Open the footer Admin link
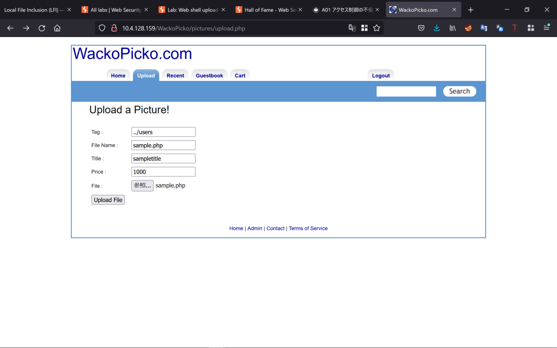 tap(255, 228)
